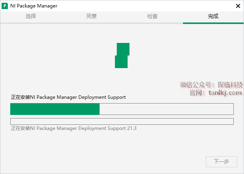Click the gray step line under 选择

(x=31, y=23)
